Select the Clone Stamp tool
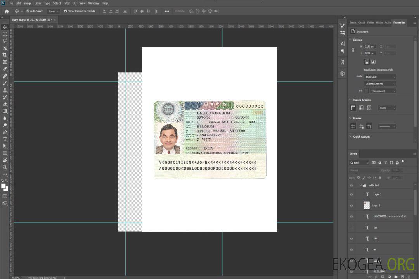The width and height of the screenshot is (419, 279). [x=5, y=90]
